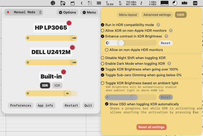Power off the HP LP3065 display
Screen dimensions: 203x136
[x=69, y=23]
